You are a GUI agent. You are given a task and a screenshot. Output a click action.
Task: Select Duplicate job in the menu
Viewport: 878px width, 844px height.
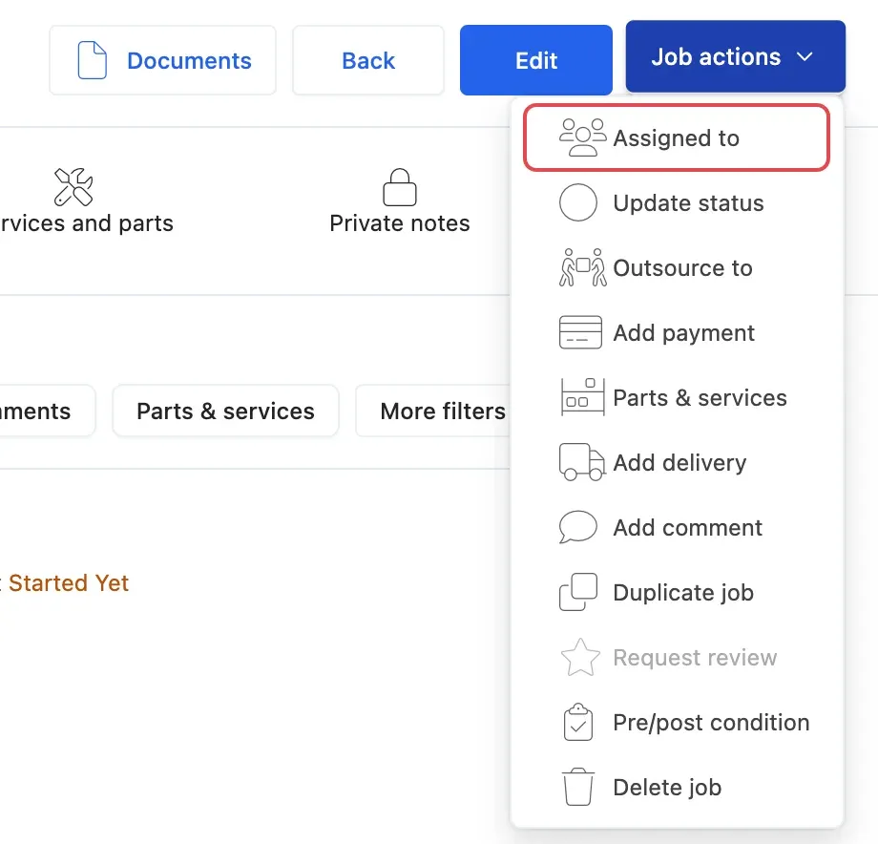pos(677,592)
